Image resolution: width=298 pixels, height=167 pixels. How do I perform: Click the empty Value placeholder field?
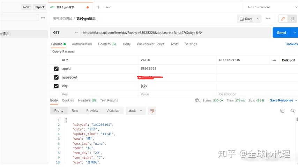click(x=177, y=94)
